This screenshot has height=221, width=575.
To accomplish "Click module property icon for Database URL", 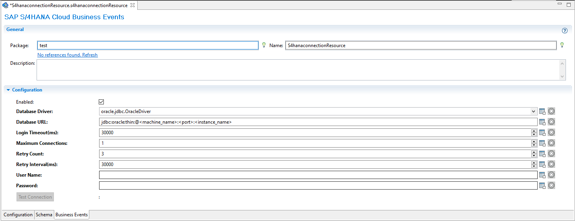I will pos(542,122).
